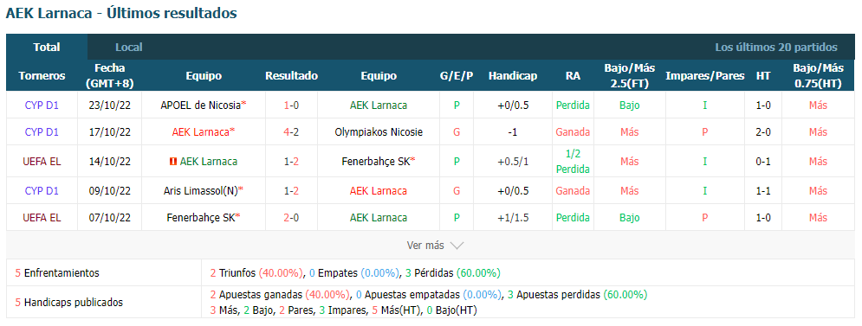Image resolution: width=862 pixels, height=326 pixels.
Task: Click the red card icon beside AEK Larnaca
Action: (173, 162)
